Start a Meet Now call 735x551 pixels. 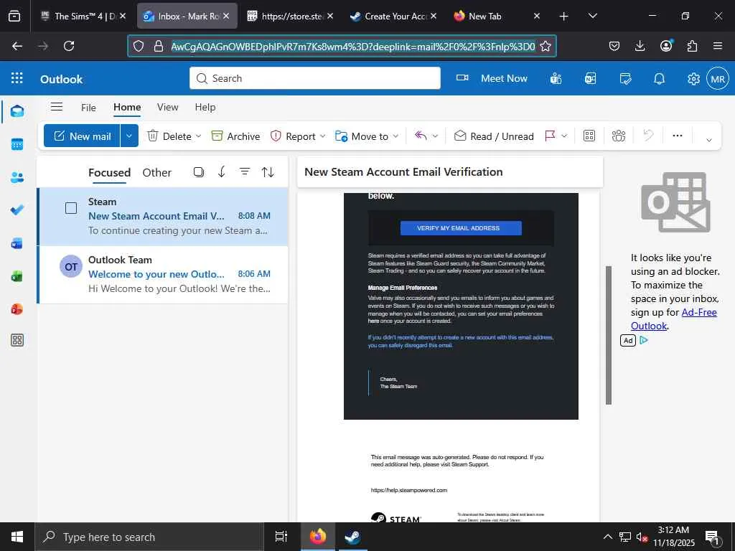(x=492, y=78)
